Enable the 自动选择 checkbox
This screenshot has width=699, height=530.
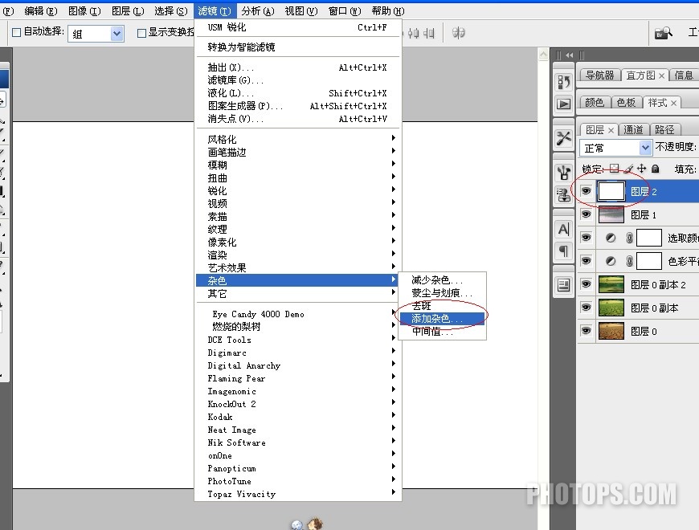(x=17, y=32)
